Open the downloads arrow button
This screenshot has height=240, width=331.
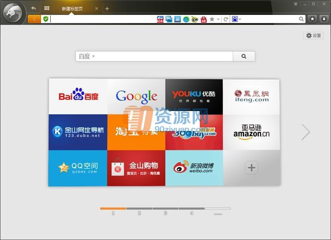(x=324, y=19)
